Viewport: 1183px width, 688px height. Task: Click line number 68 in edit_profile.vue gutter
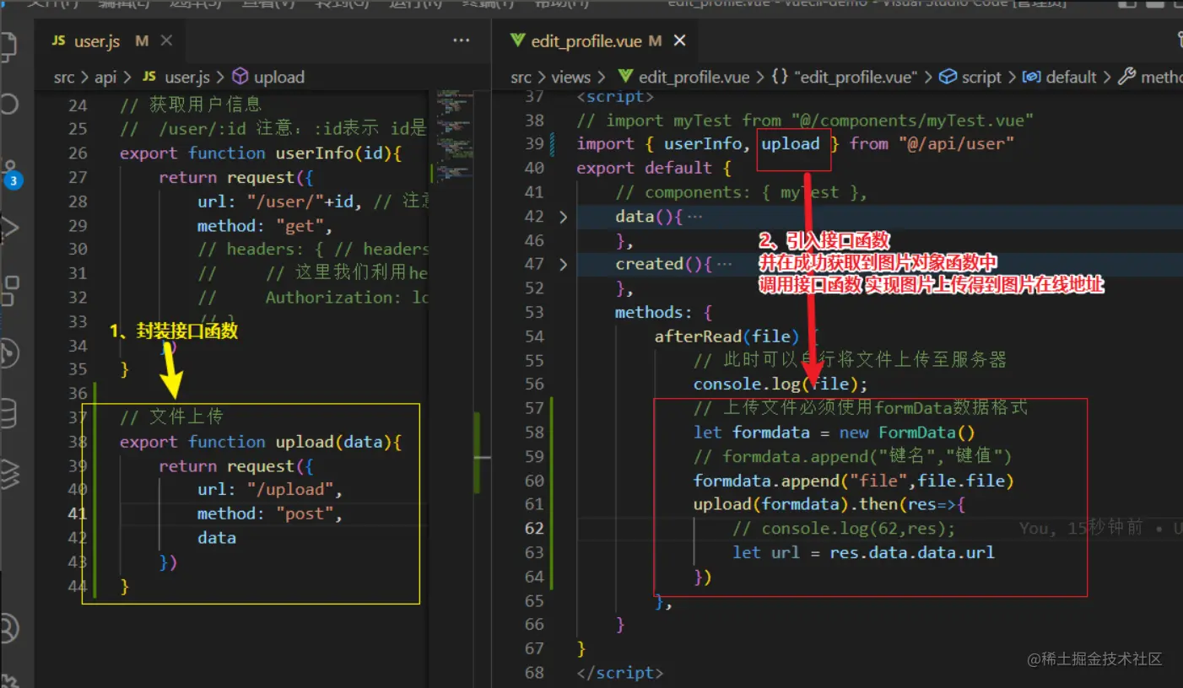click(534, 673)
